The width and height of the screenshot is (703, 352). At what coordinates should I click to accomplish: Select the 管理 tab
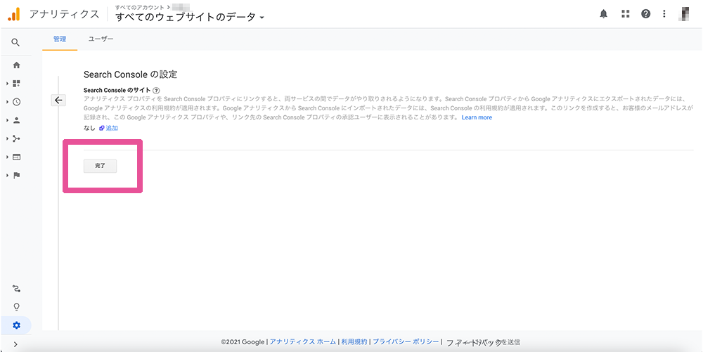tap(60, 39)
